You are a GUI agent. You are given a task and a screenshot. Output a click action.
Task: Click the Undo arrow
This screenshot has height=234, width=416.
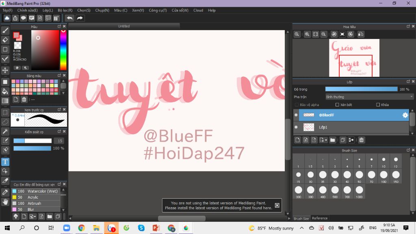[x=69, y=18]
